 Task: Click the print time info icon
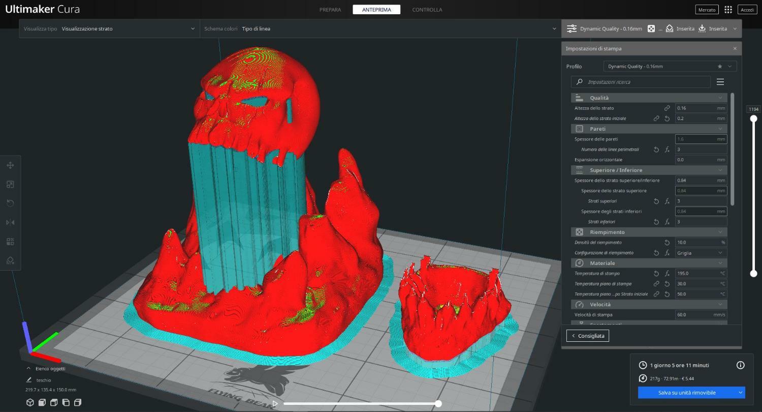740,365
